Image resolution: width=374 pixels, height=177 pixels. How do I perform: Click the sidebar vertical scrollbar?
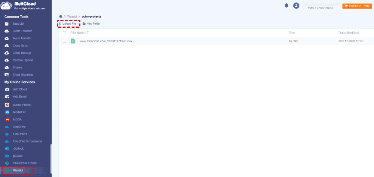point(50,159)
